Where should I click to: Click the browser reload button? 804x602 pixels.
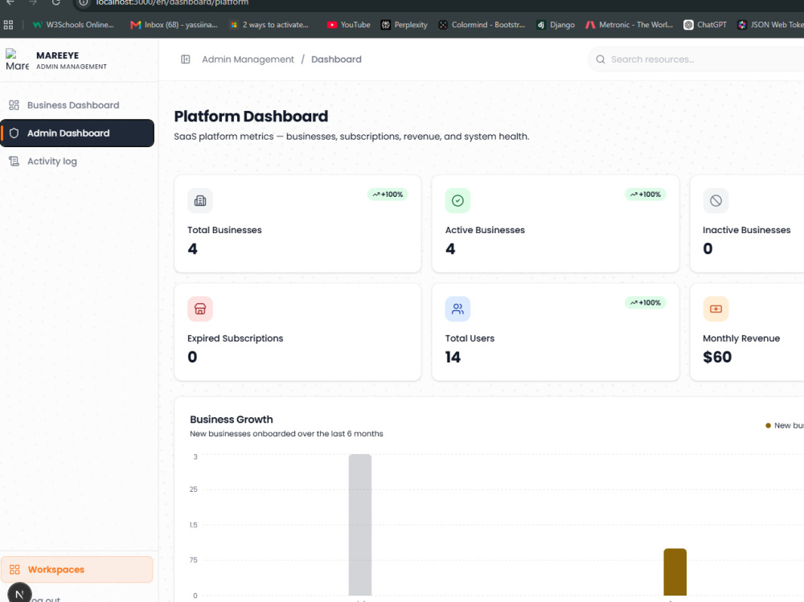coord(56,2)
